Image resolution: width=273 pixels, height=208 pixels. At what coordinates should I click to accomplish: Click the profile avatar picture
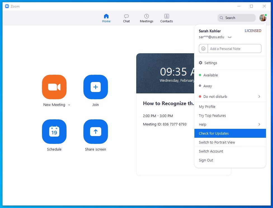[263, 18]
